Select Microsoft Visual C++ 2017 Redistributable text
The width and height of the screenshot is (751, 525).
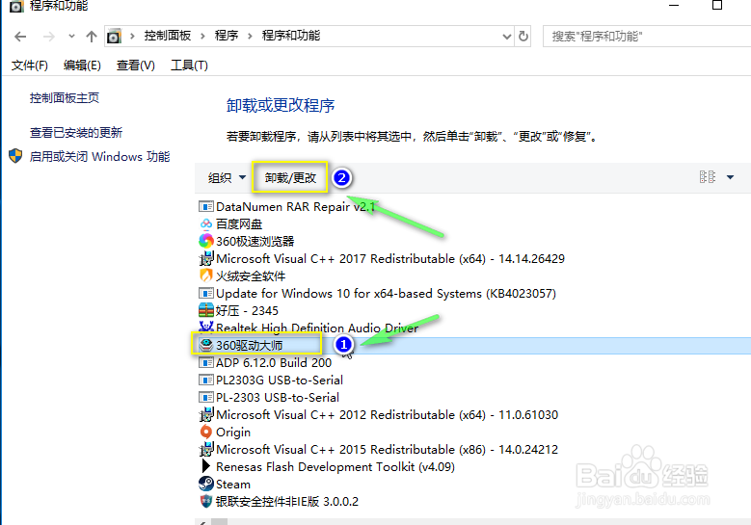pyautogui.click(x=390, y=258)
